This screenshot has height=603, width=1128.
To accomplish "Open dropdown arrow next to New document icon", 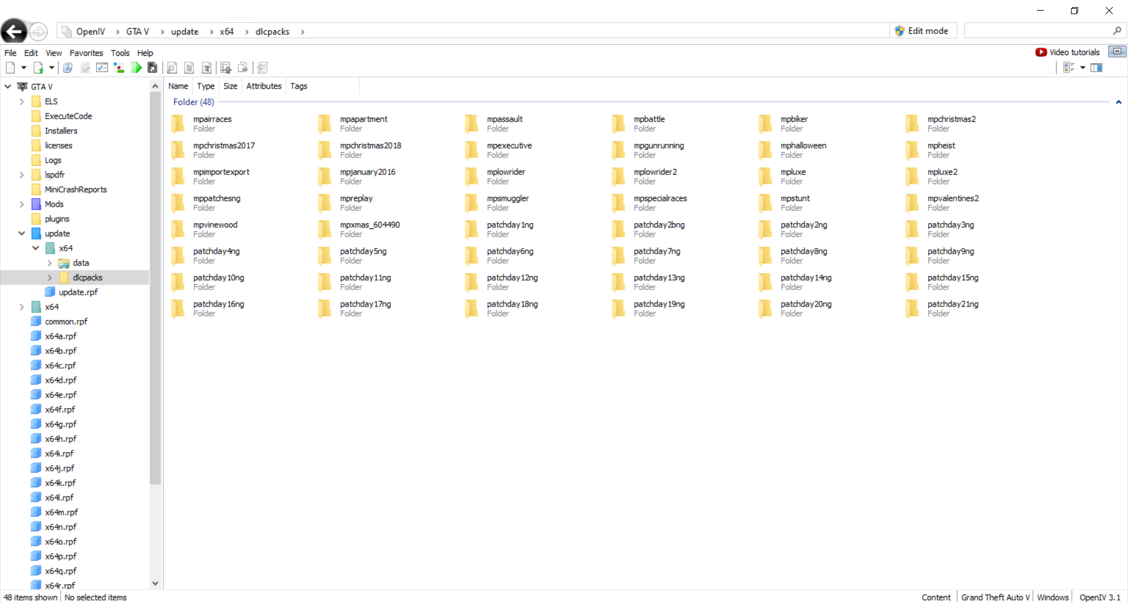I will (x=23, y=68).
